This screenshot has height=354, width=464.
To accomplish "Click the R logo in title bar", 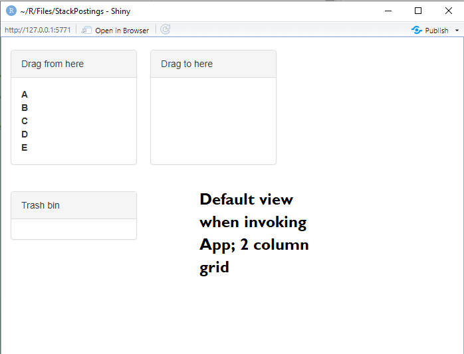I will pos(11,11).
